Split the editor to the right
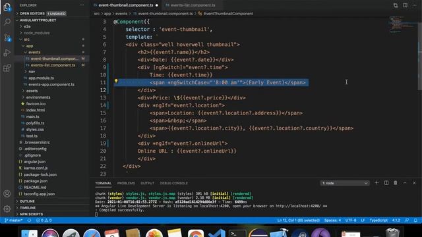422x237 pixels. point(405,5)
